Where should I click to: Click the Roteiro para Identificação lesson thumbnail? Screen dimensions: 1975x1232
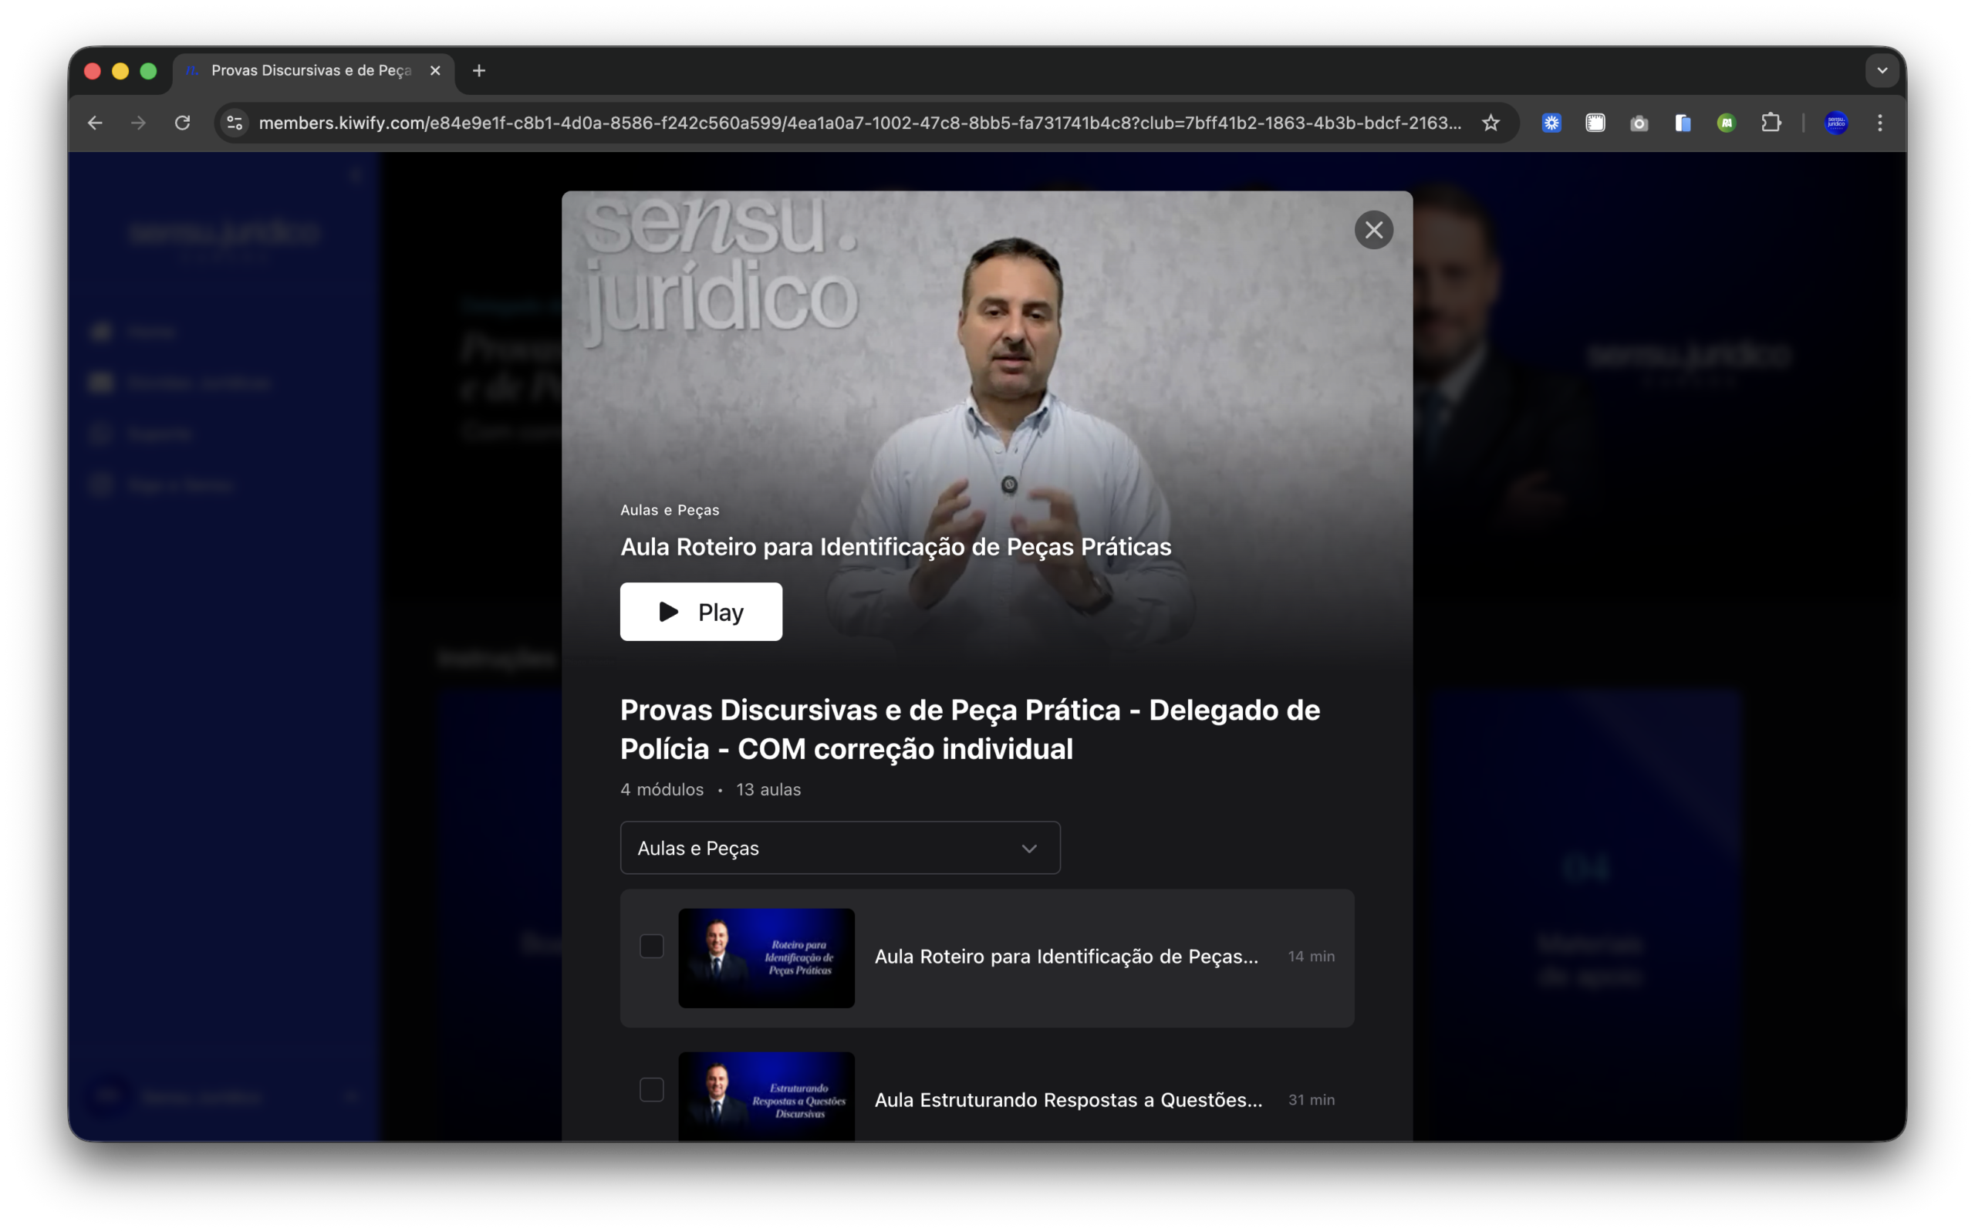[766, 958]
